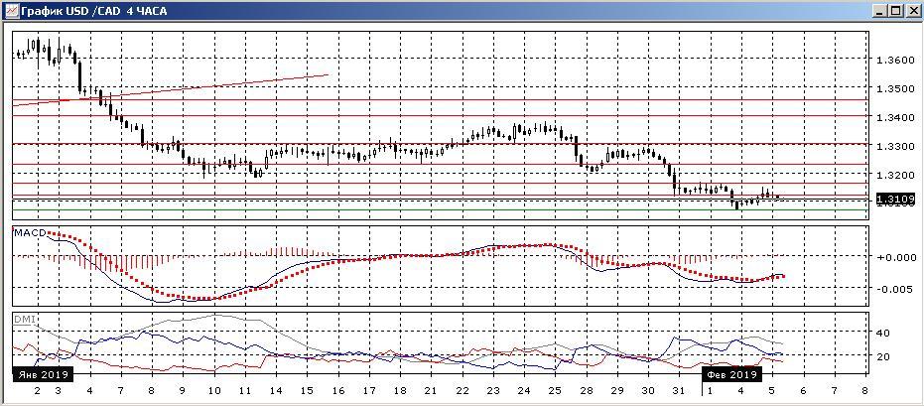The height and width of the screenshot is (406, 924).
Task: Click the -0.005 MACD axis value
Action: point(894,289)
